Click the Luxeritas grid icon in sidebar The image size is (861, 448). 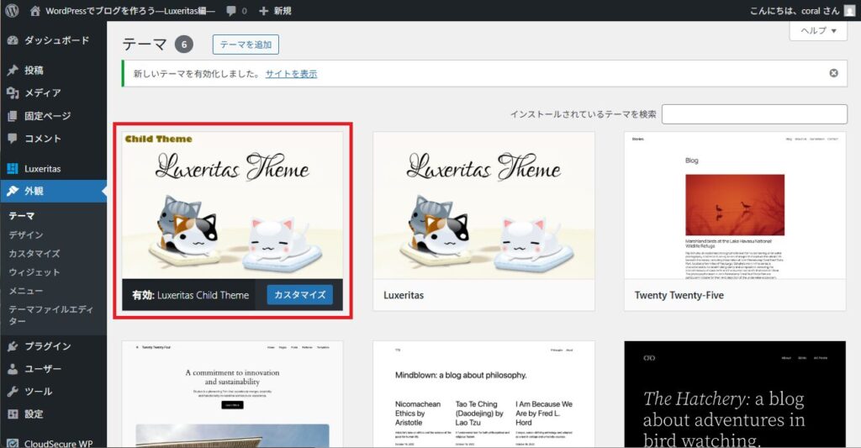[13, 169]
